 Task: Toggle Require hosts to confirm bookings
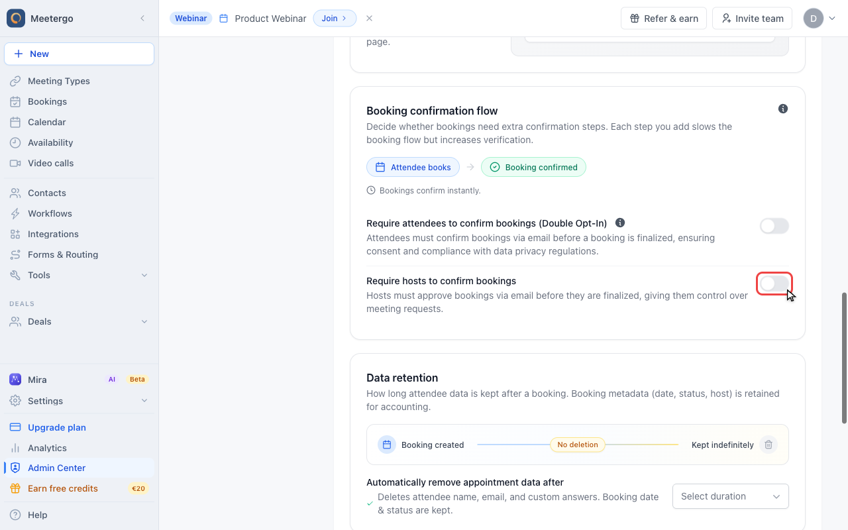[774, 284]
